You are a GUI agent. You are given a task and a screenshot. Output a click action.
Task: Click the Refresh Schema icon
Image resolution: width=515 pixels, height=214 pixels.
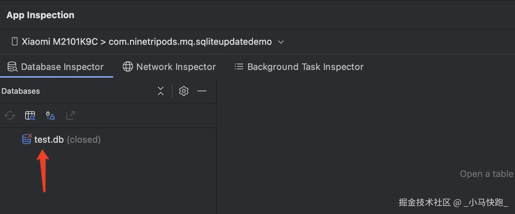click(10, 115)
